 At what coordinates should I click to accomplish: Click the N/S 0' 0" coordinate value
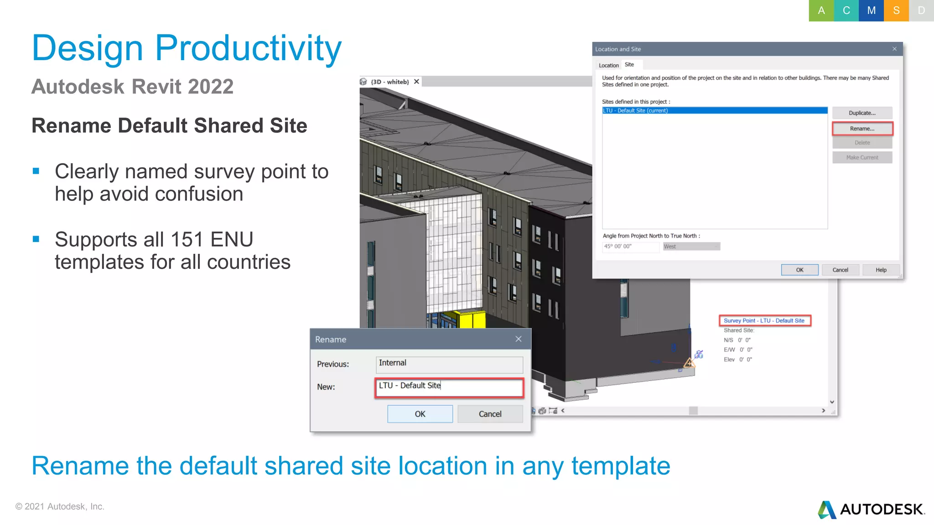click(x=737, y=340)
